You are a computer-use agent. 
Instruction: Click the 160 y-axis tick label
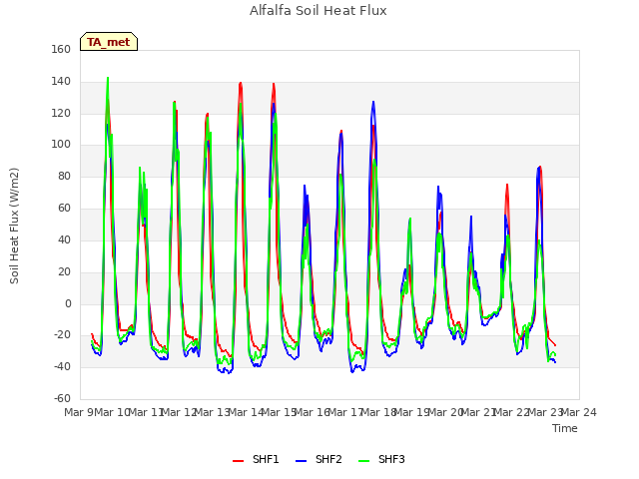61,49
